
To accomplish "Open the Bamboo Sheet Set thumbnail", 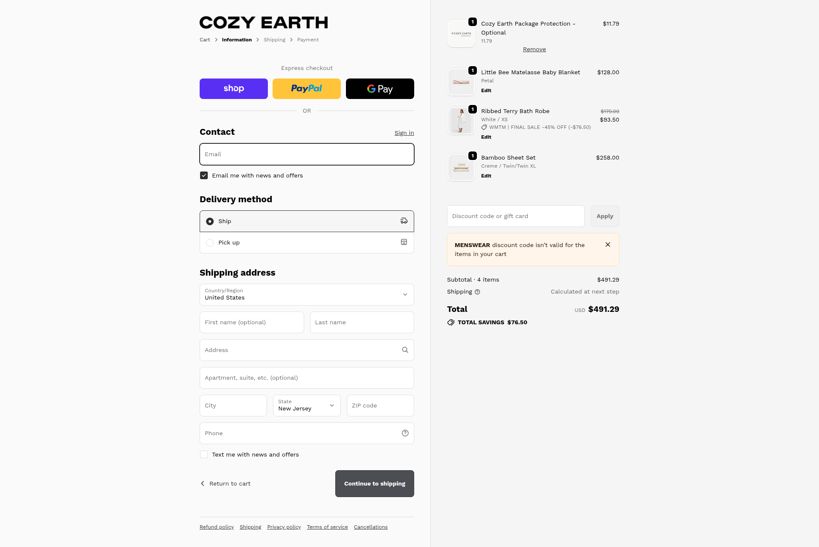I will (461, 167).
